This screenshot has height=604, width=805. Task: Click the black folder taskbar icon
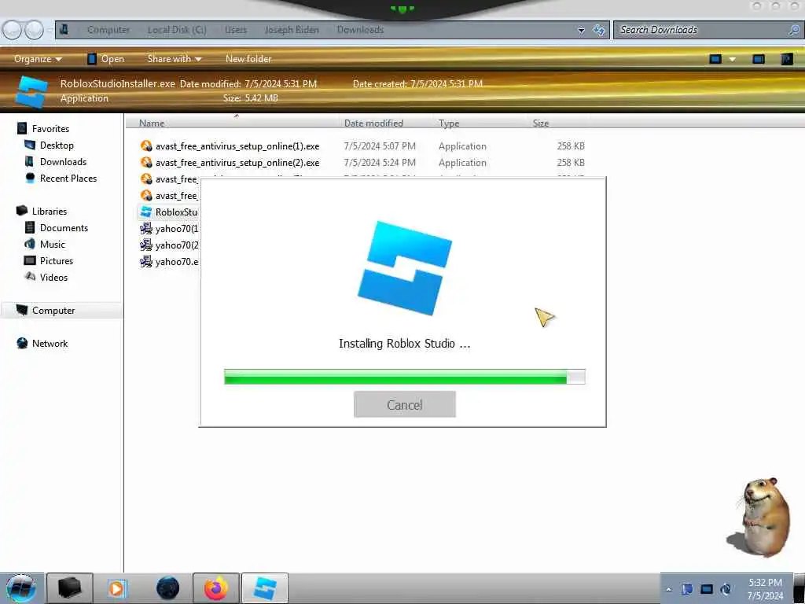(x=70, y=588)
